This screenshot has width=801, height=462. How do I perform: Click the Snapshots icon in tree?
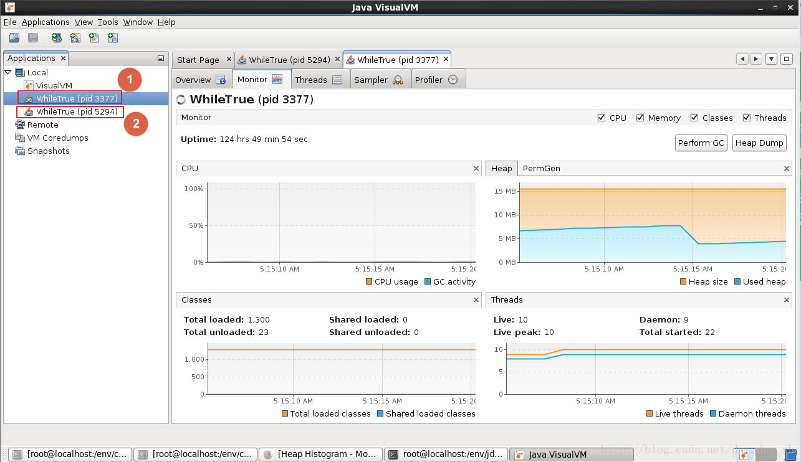(20, 151)
